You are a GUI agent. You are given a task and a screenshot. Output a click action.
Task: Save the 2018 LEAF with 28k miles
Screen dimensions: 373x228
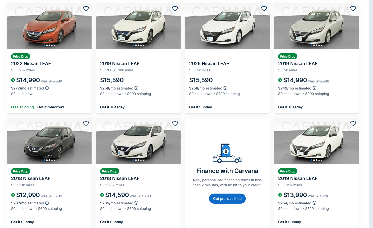tap(175, 123)
